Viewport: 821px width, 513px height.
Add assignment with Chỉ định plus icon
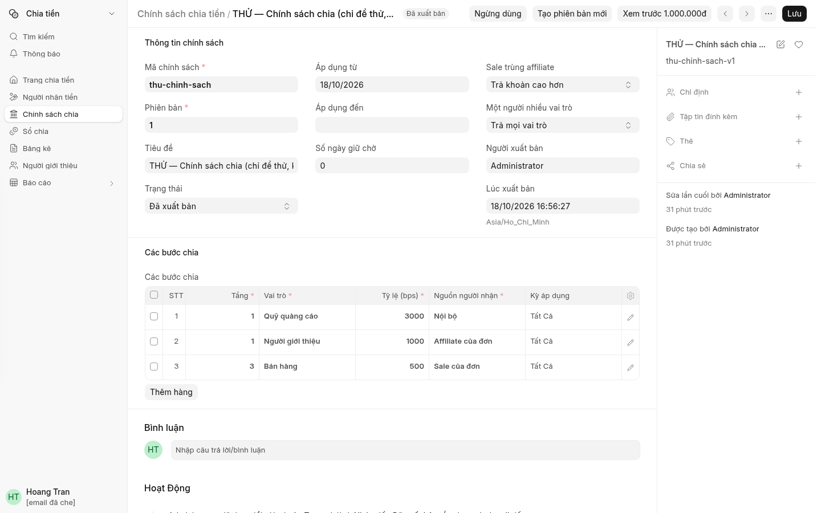pos(799,92)
